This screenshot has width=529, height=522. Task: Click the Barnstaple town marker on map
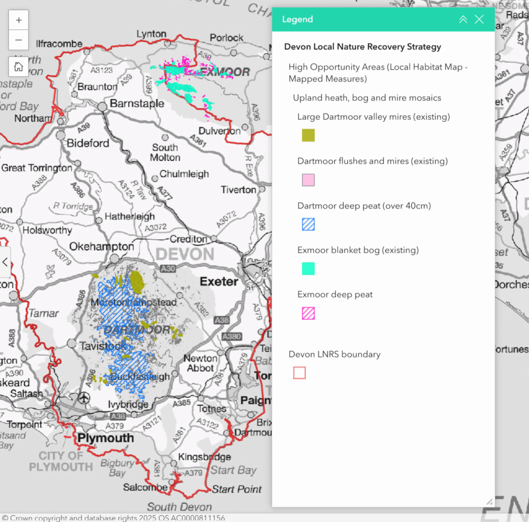pyautogui.click(x=102, y=106)
